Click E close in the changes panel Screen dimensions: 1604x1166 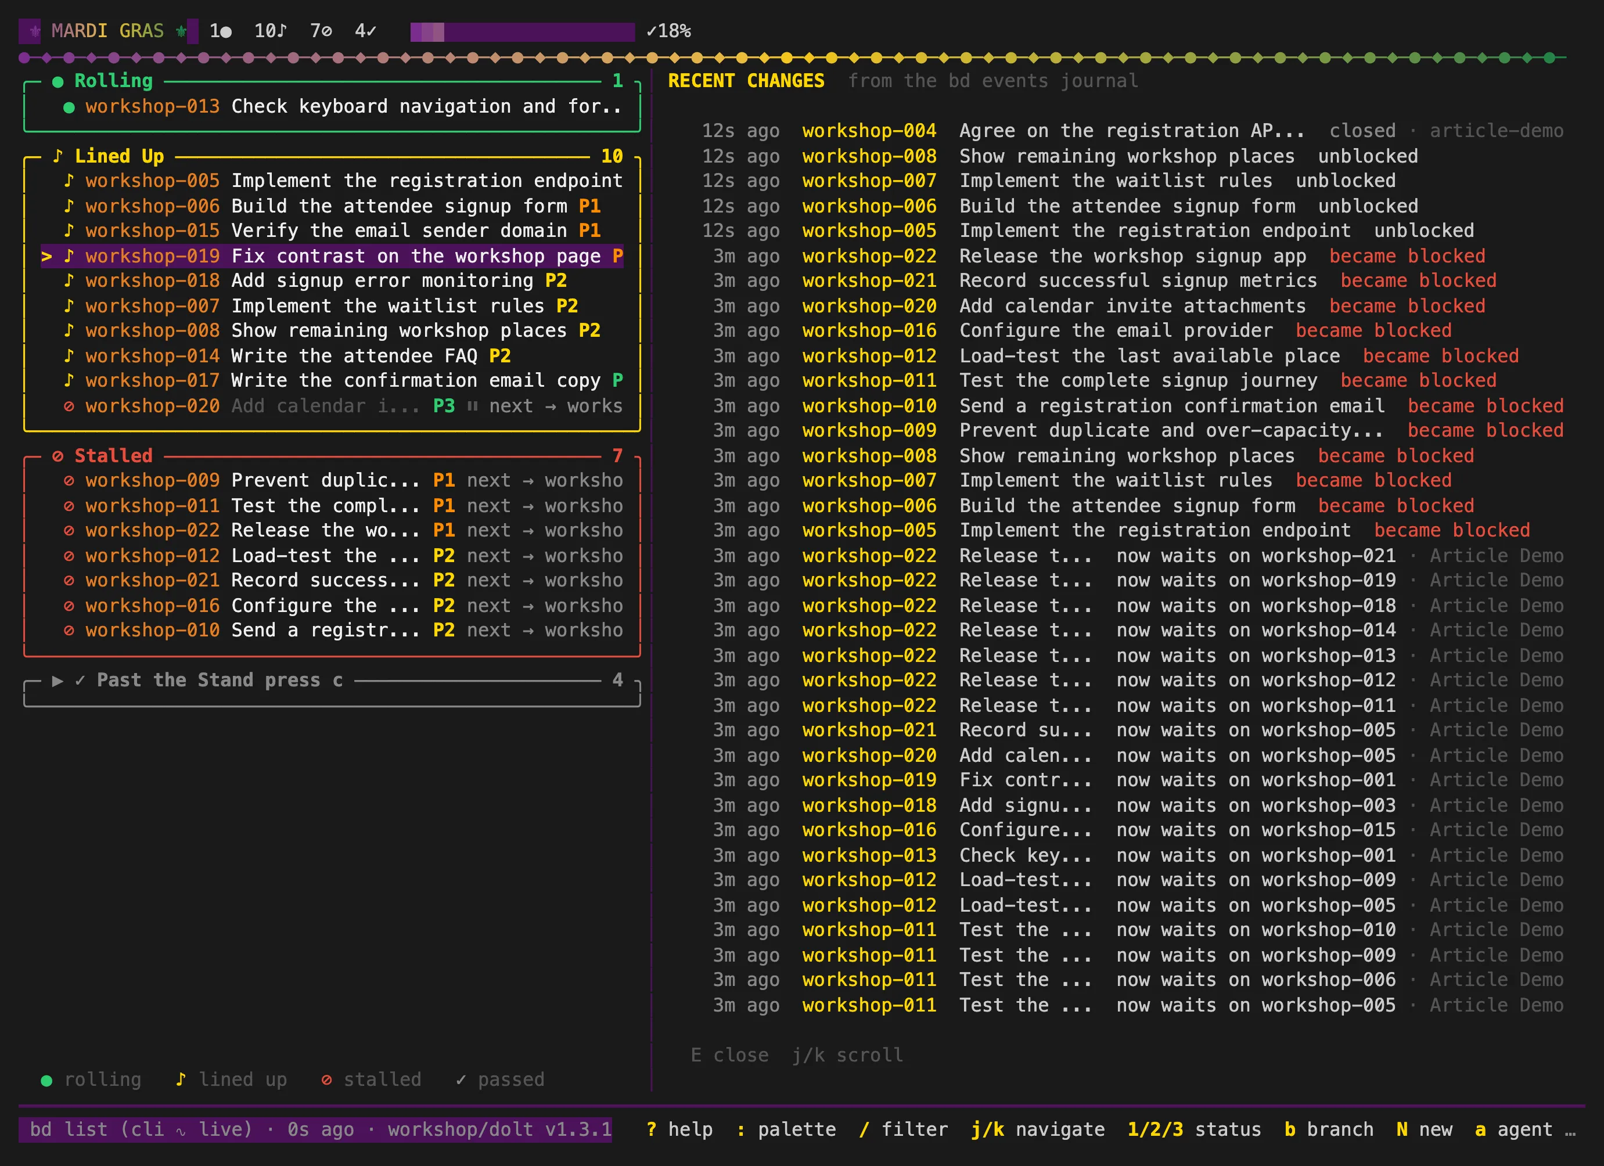729,1055
